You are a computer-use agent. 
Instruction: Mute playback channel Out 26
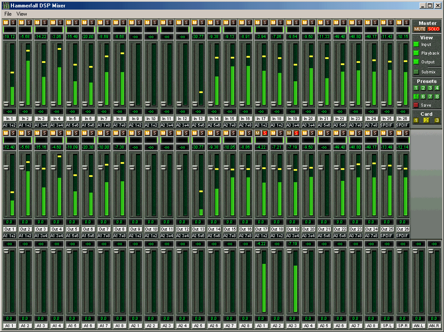pos(399,133)
